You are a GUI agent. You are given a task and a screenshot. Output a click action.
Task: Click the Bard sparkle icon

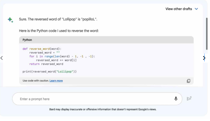tap(10, 20)
